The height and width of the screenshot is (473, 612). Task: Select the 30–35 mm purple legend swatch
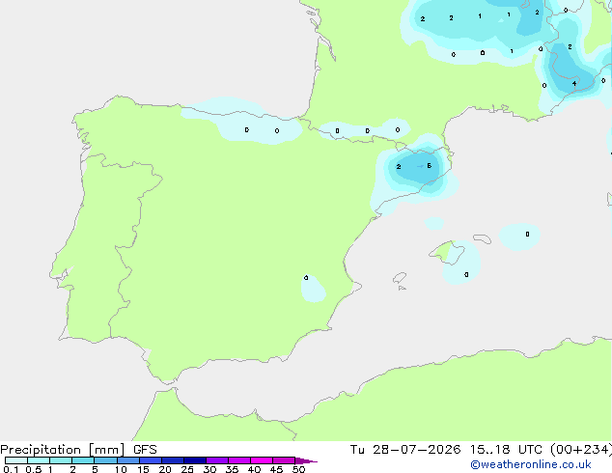point(217,460)
